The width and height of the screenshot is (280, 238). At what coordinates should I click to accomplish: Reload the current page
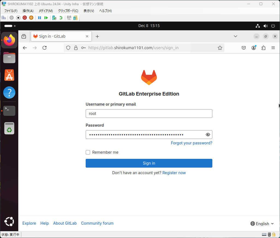[44, 48]
